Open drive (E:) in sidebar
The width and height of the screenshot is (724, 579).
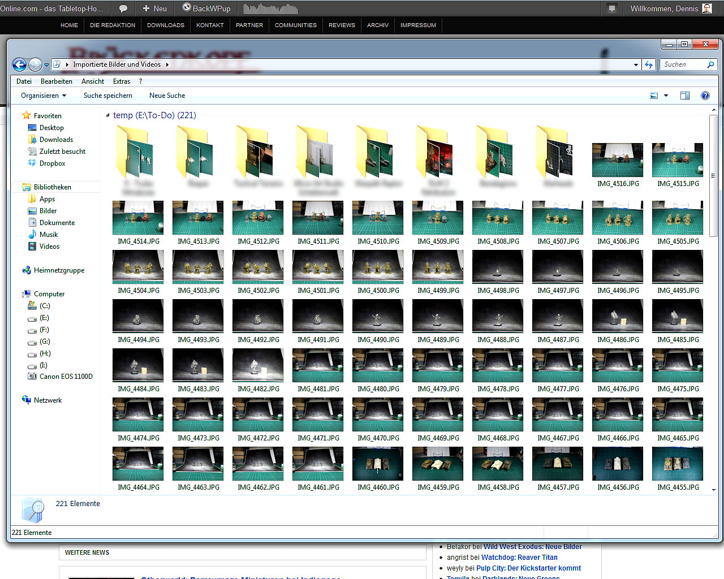point(44,318)
